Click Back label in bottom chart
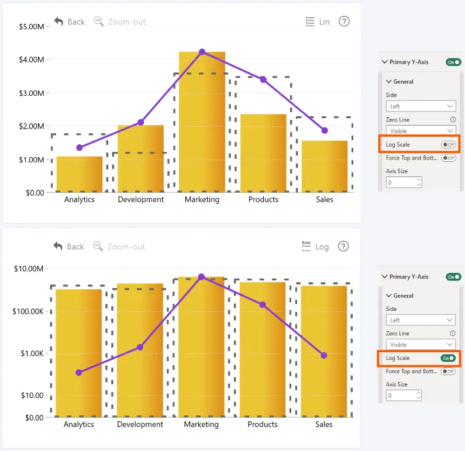 [75, 247]
